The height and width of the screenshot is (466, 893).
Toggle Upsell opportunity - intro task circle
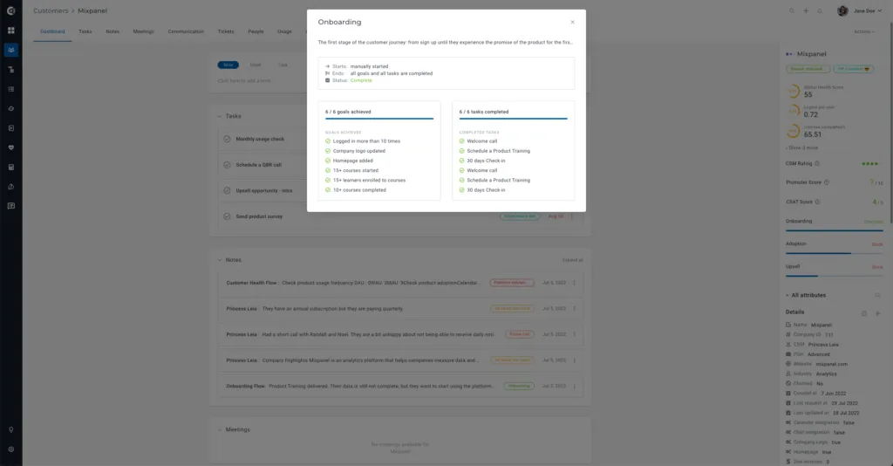(228, 190)
